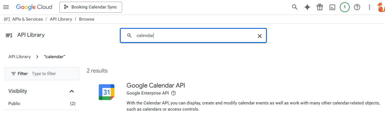Activate the Cloud Shell terminal icon

(332, 7)
